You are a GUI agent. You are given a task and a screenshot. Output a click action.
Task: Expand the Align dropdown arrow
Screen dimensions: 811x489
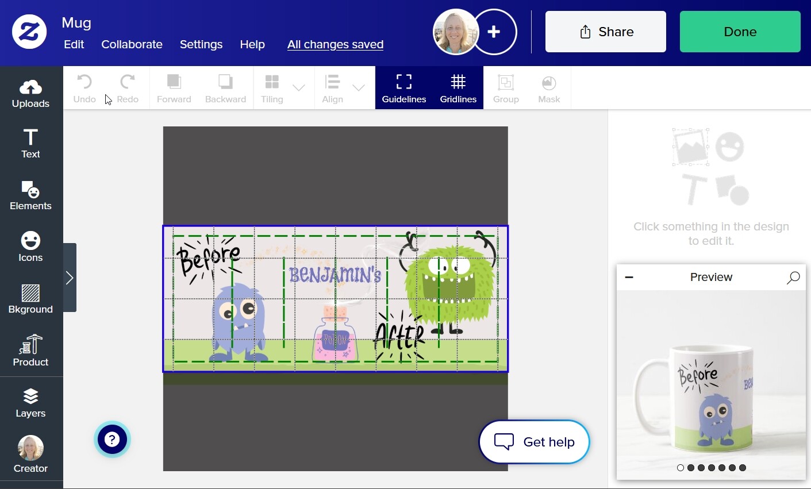point(359,88)
